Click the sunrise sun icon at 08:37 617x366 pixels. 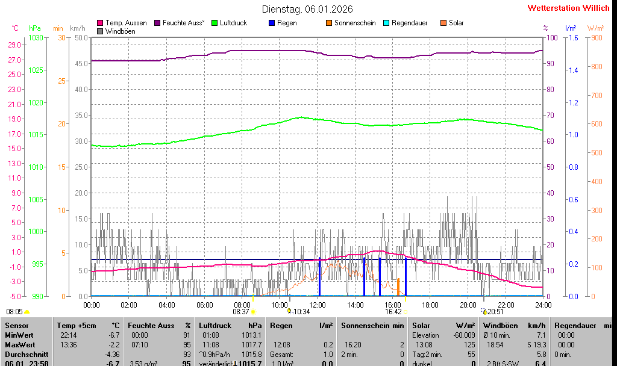click(x=254, y=312)
